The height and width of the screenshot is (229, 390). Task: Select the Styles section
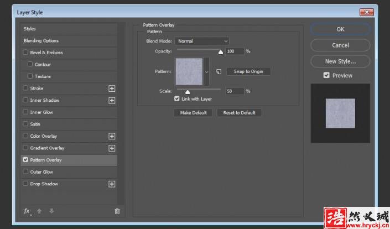point(69,29)
